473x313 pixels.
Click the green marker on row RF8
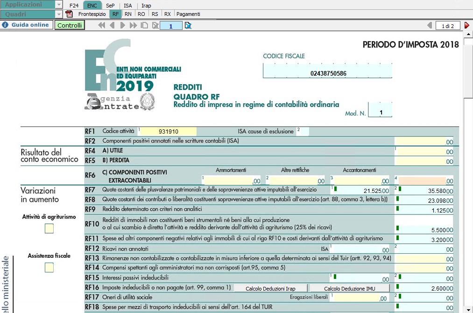397,199
